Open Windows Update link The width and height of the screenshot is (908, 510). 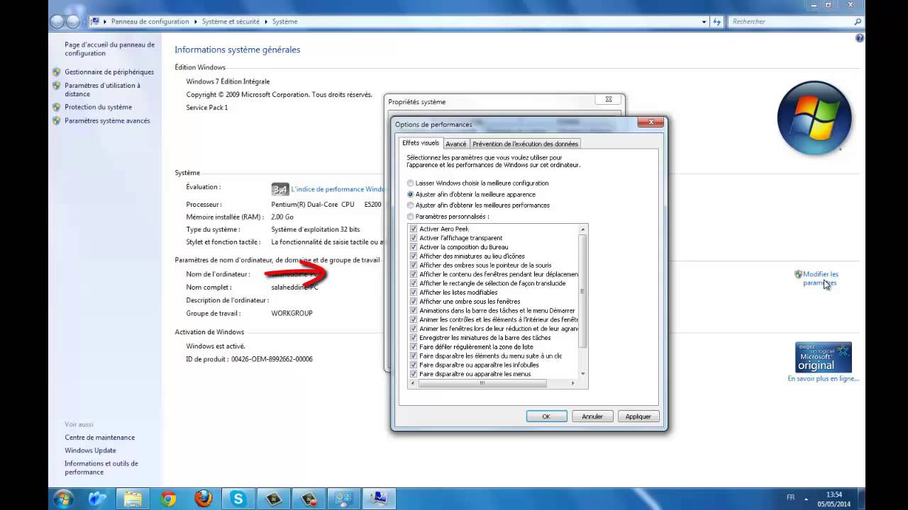90,450
